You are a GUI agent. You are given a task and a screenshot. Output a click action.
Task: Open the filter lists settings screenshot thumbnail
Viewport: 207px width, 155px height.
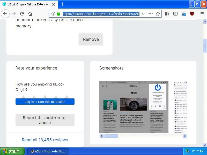point(180,107)
